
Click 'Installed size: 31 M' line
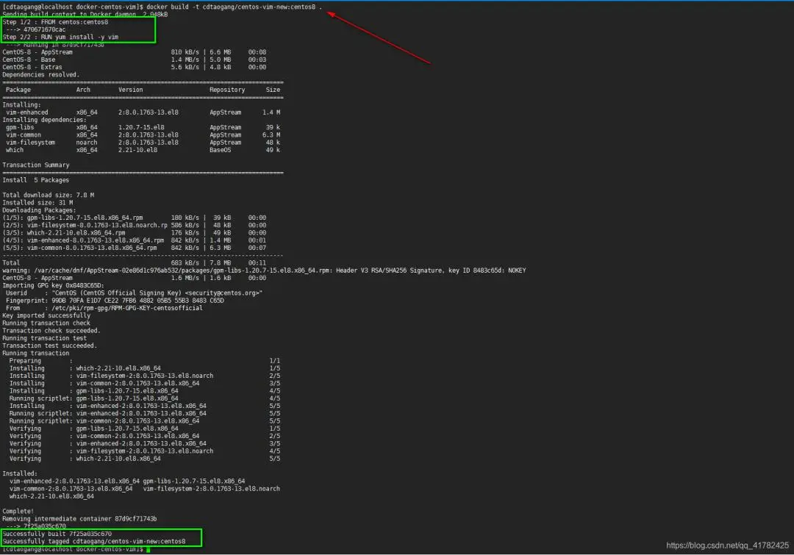click(x=37, y=203)
